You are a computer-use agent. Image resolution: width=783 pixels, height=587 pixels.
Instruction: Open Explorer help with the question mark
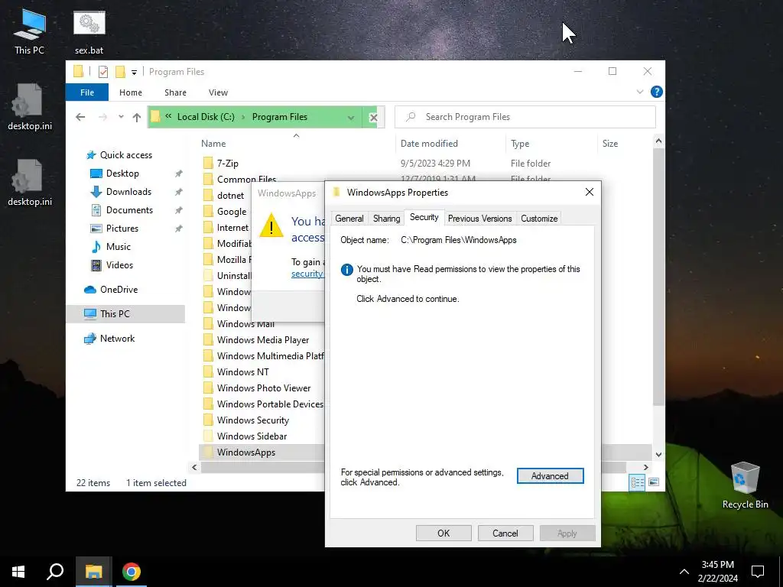pyautogui.click(x=657, y=92)
